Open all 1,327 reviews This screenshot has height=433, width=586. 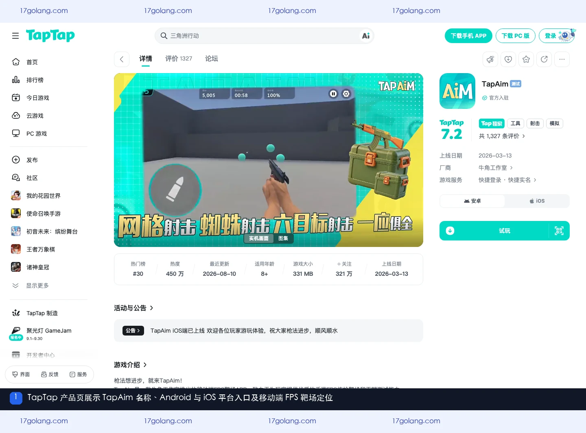[502, 136]
